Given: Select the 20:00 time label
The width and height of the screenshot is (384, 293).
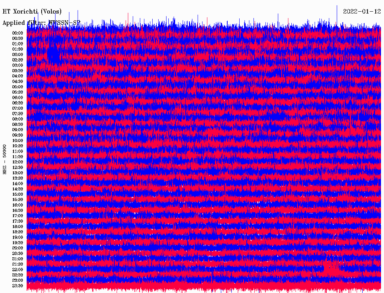Looking at the screenshot, I should (x=18, y=248).
